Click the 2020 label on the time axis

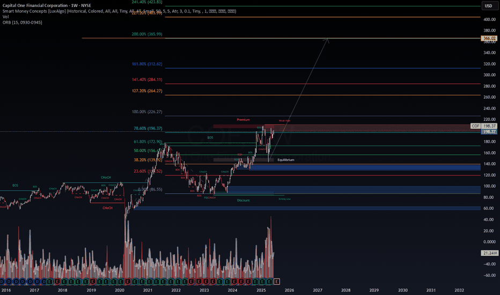[x=120, y=290]
